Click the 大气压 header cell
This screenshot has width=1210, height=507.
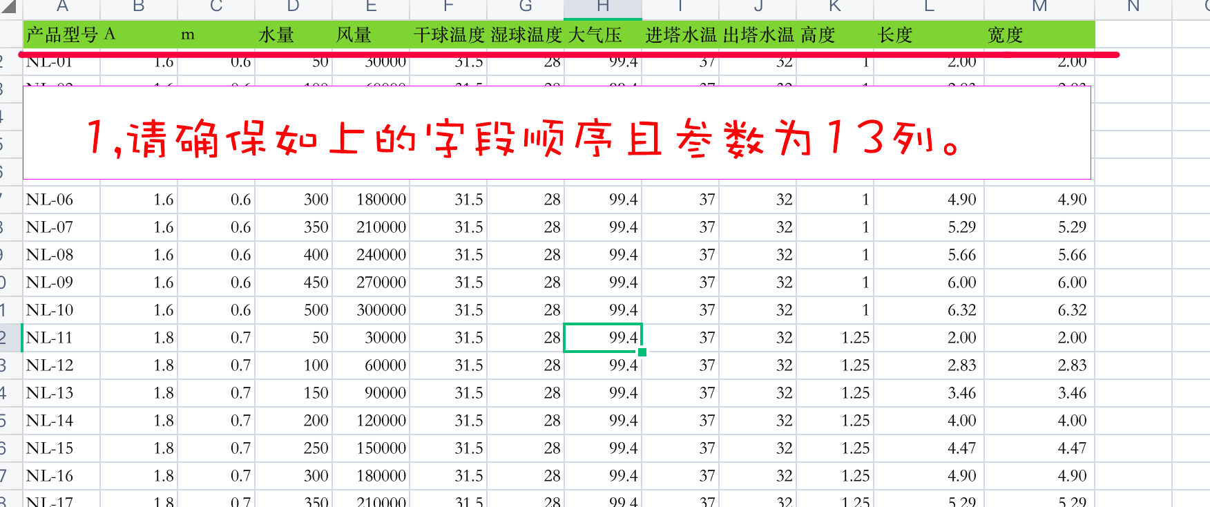tap(603, 35)
